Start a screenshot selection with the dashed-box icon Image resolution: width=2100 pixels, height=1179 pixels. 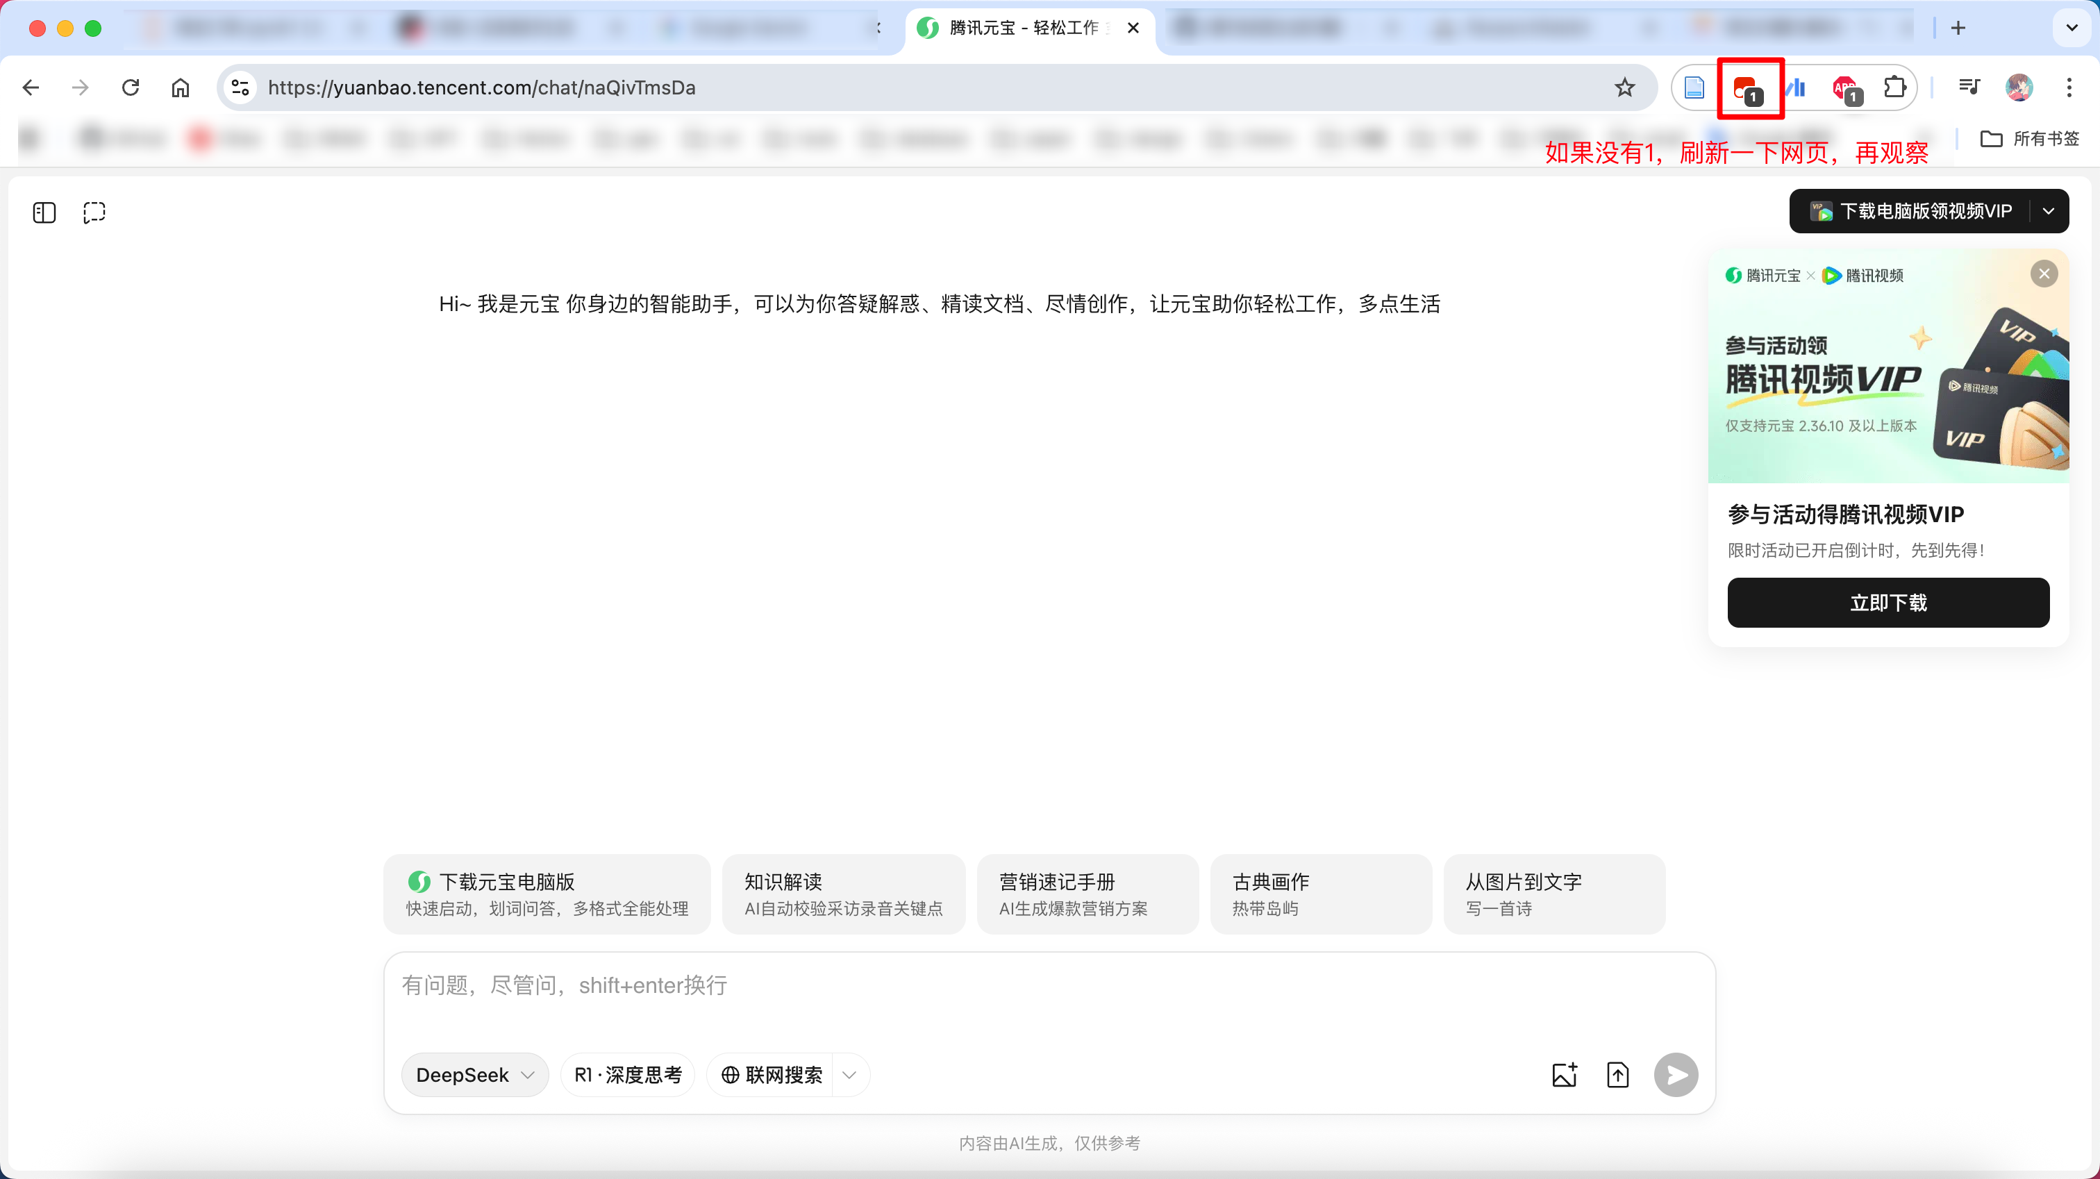coord(94,212)
